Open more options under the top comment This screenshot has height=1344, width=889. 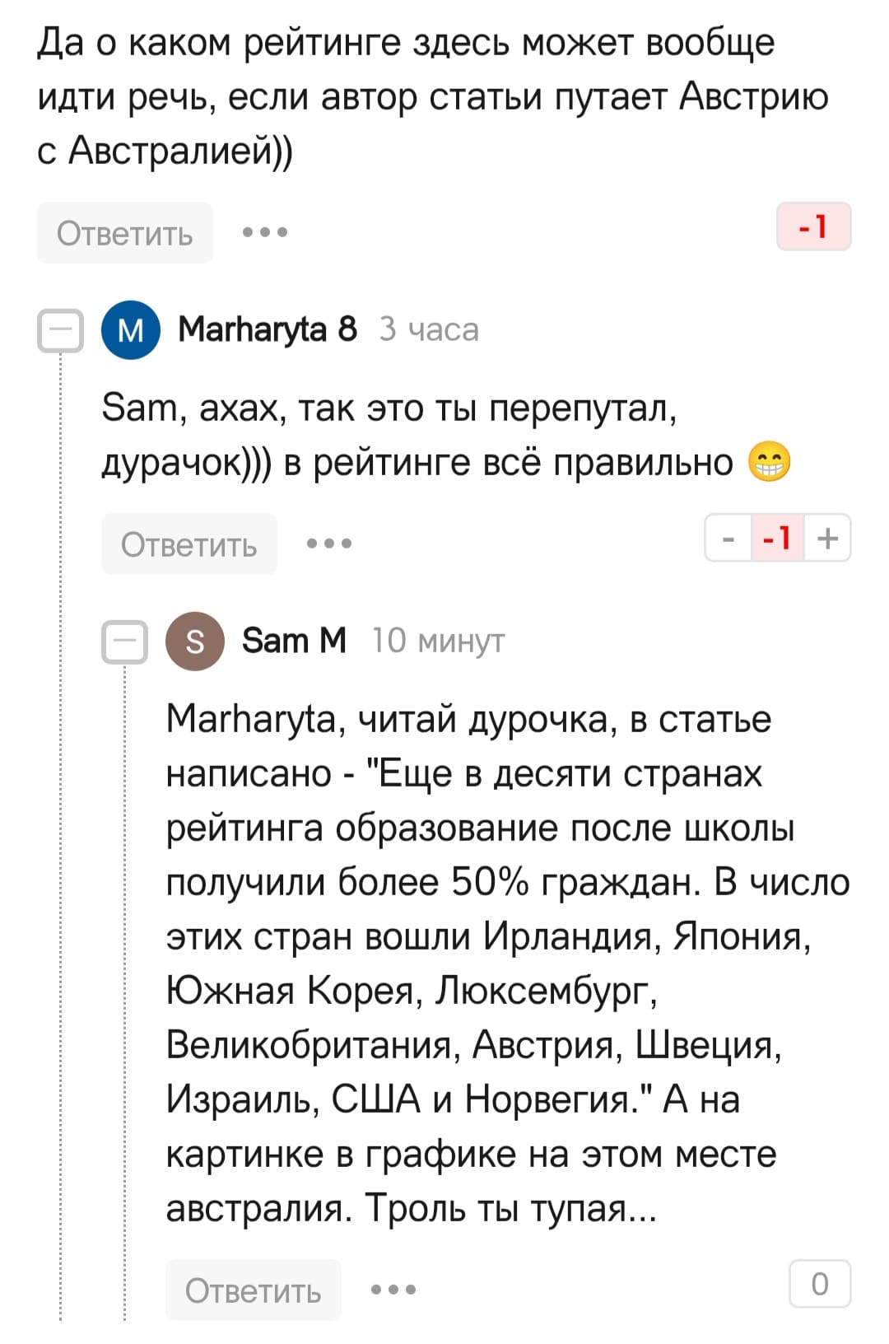point(265,232)
